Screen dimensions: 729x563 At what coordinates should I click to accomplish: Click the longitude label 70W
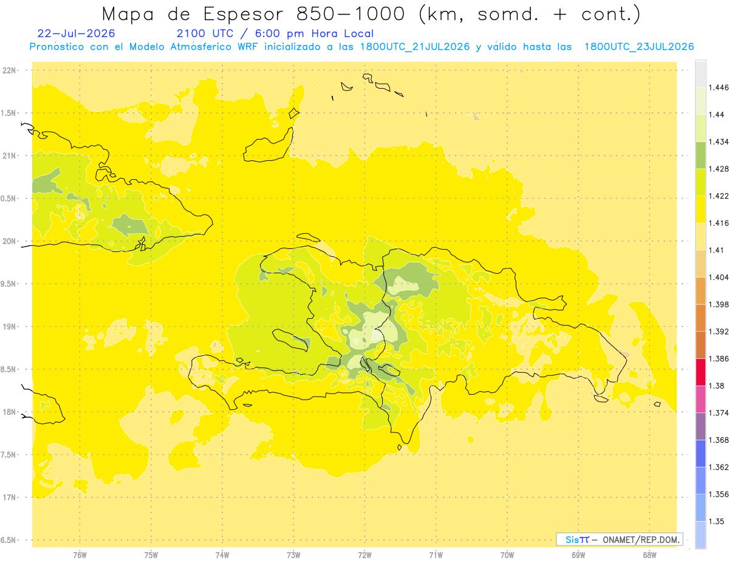(507, 554)
